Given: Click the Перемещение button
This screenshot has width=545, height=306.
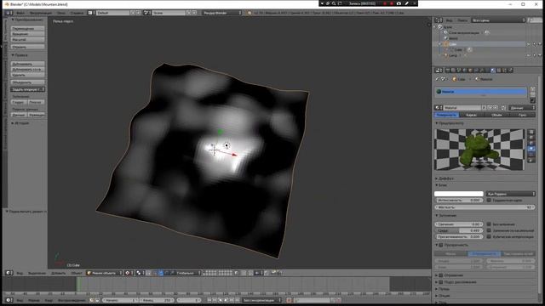Looking at the screenshot, I should click(28, 28).
